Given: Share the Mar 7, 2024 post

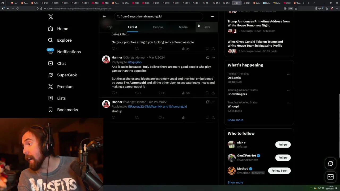Looking at the screenshot, I should tap(213, 93).
